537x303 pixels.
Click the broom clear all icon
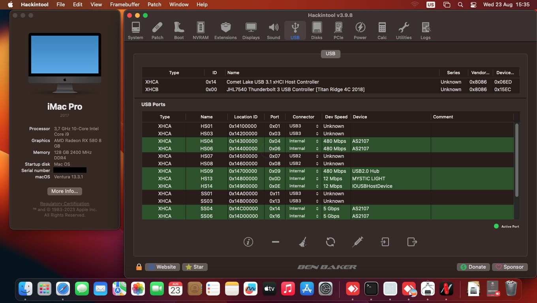(303, 242)
